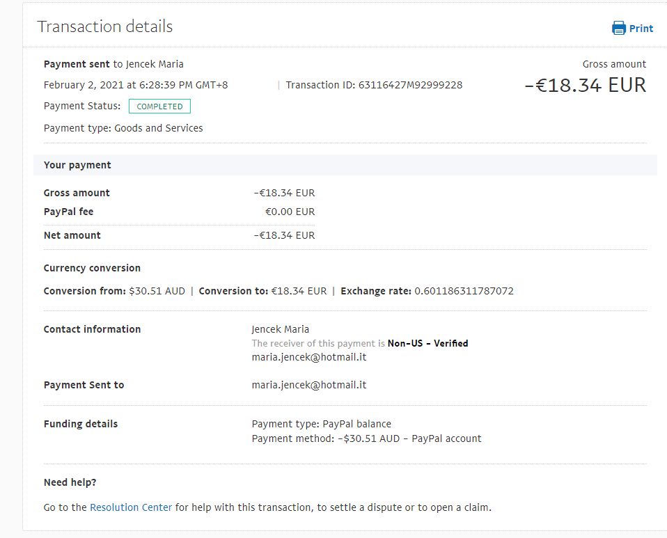This screenshot has height=538, width=667.
Task: Click the large gross amount at top right
Action: click(585, 86)
